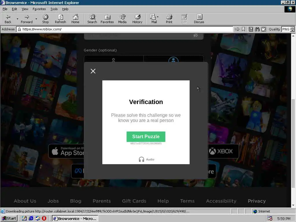296x222 pixels.
Task: Click the vertical scrollbar up arrow
Action: pyautogui.click(x=293, y=36)
